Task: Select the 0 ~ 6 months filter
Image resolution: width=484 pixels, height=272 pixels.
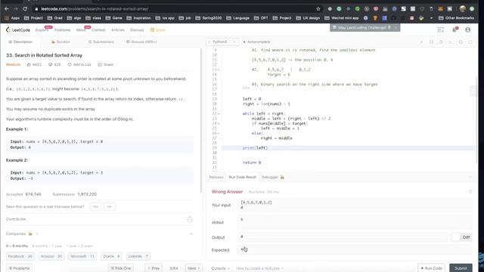Action: 17,246
